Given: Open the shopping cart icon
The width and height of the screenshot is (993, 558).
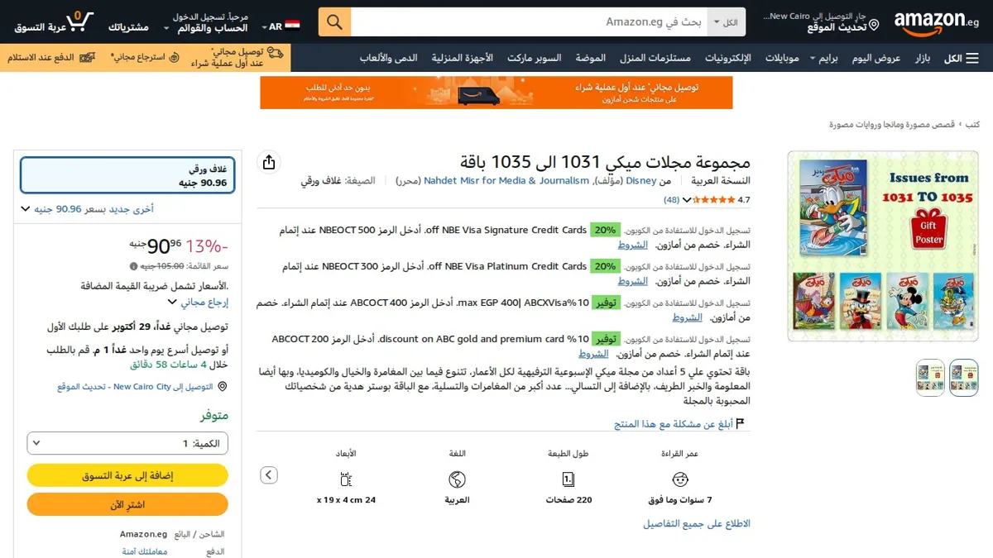Looking at the screenshot, I should click(x=79, y=22).
